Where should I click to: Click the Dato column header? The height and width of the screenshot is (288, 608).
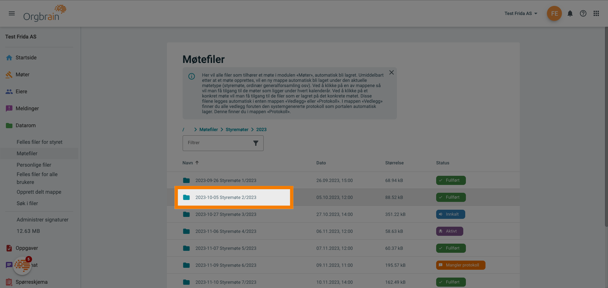click(x=321, y=163)
